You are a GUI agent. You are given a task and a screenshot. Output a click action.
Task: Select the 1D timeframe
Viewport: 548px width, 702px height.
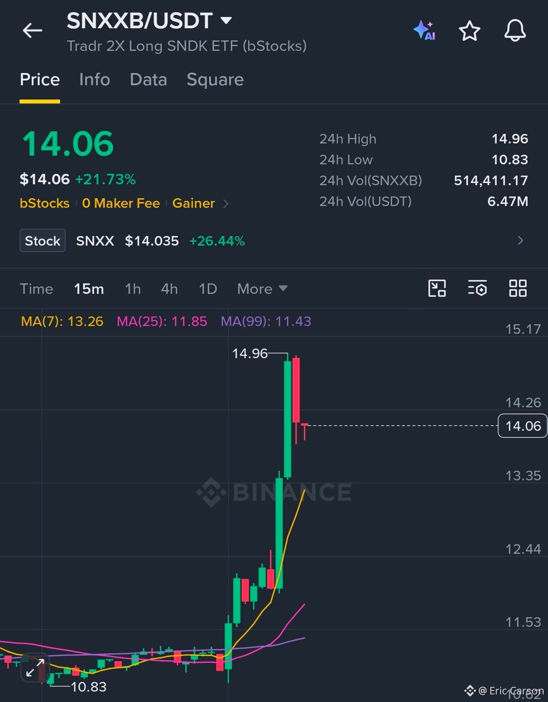click(x=208, y=289)
